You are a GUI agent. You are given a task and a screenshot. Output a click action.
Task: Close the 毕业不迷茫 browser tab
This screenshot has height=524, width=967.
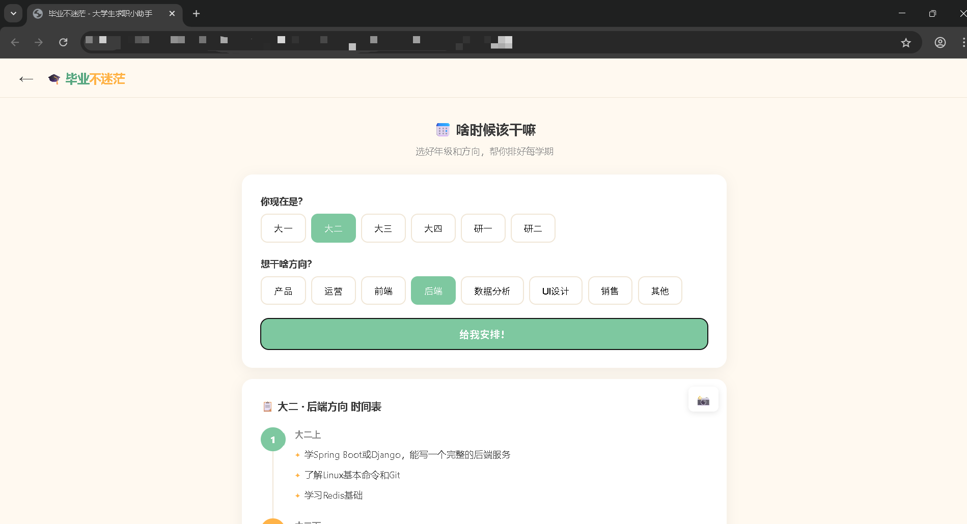click(172, 14)
